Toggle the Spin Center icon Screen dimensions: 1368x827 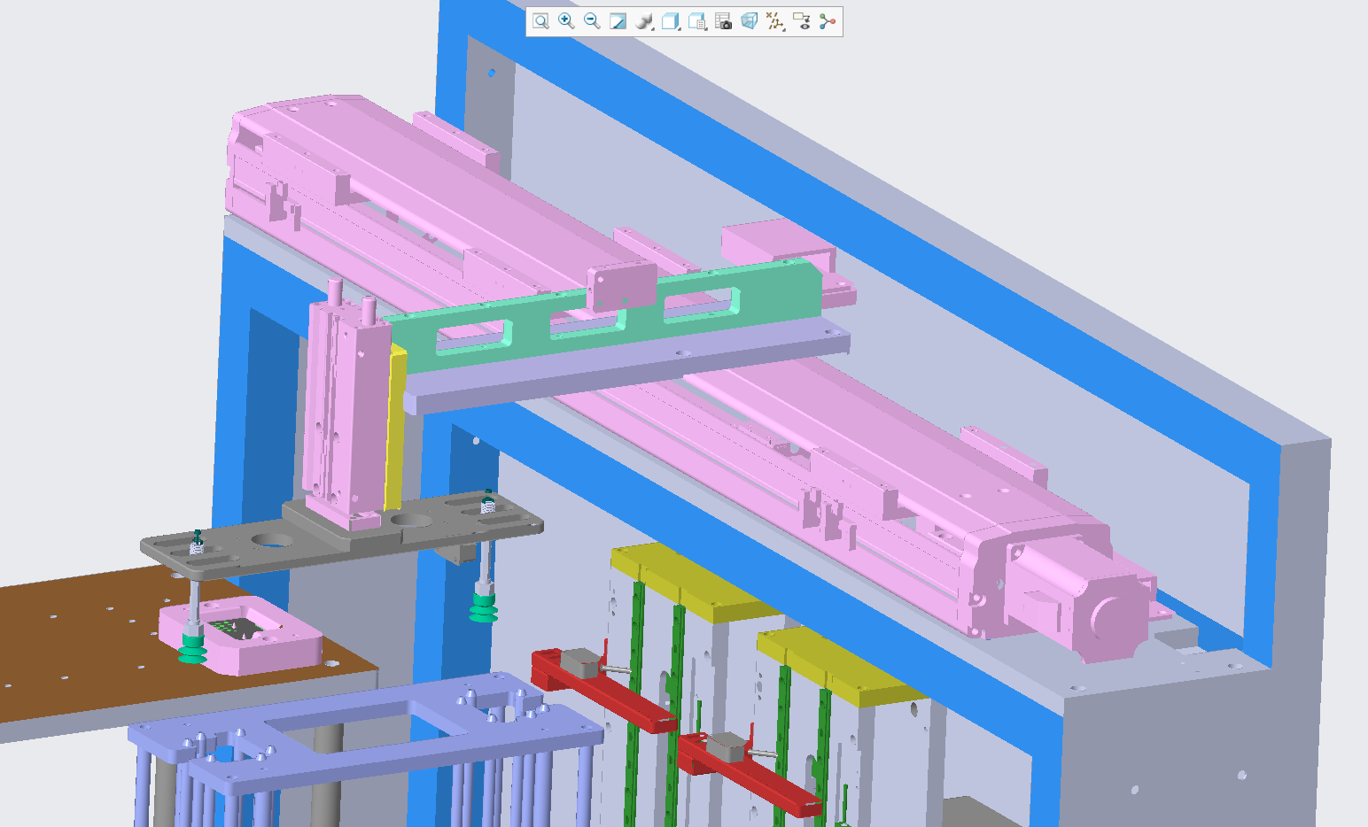coord(828,21)
